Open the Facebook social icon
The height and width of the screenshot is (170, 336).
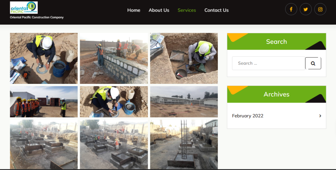point(291,9)
